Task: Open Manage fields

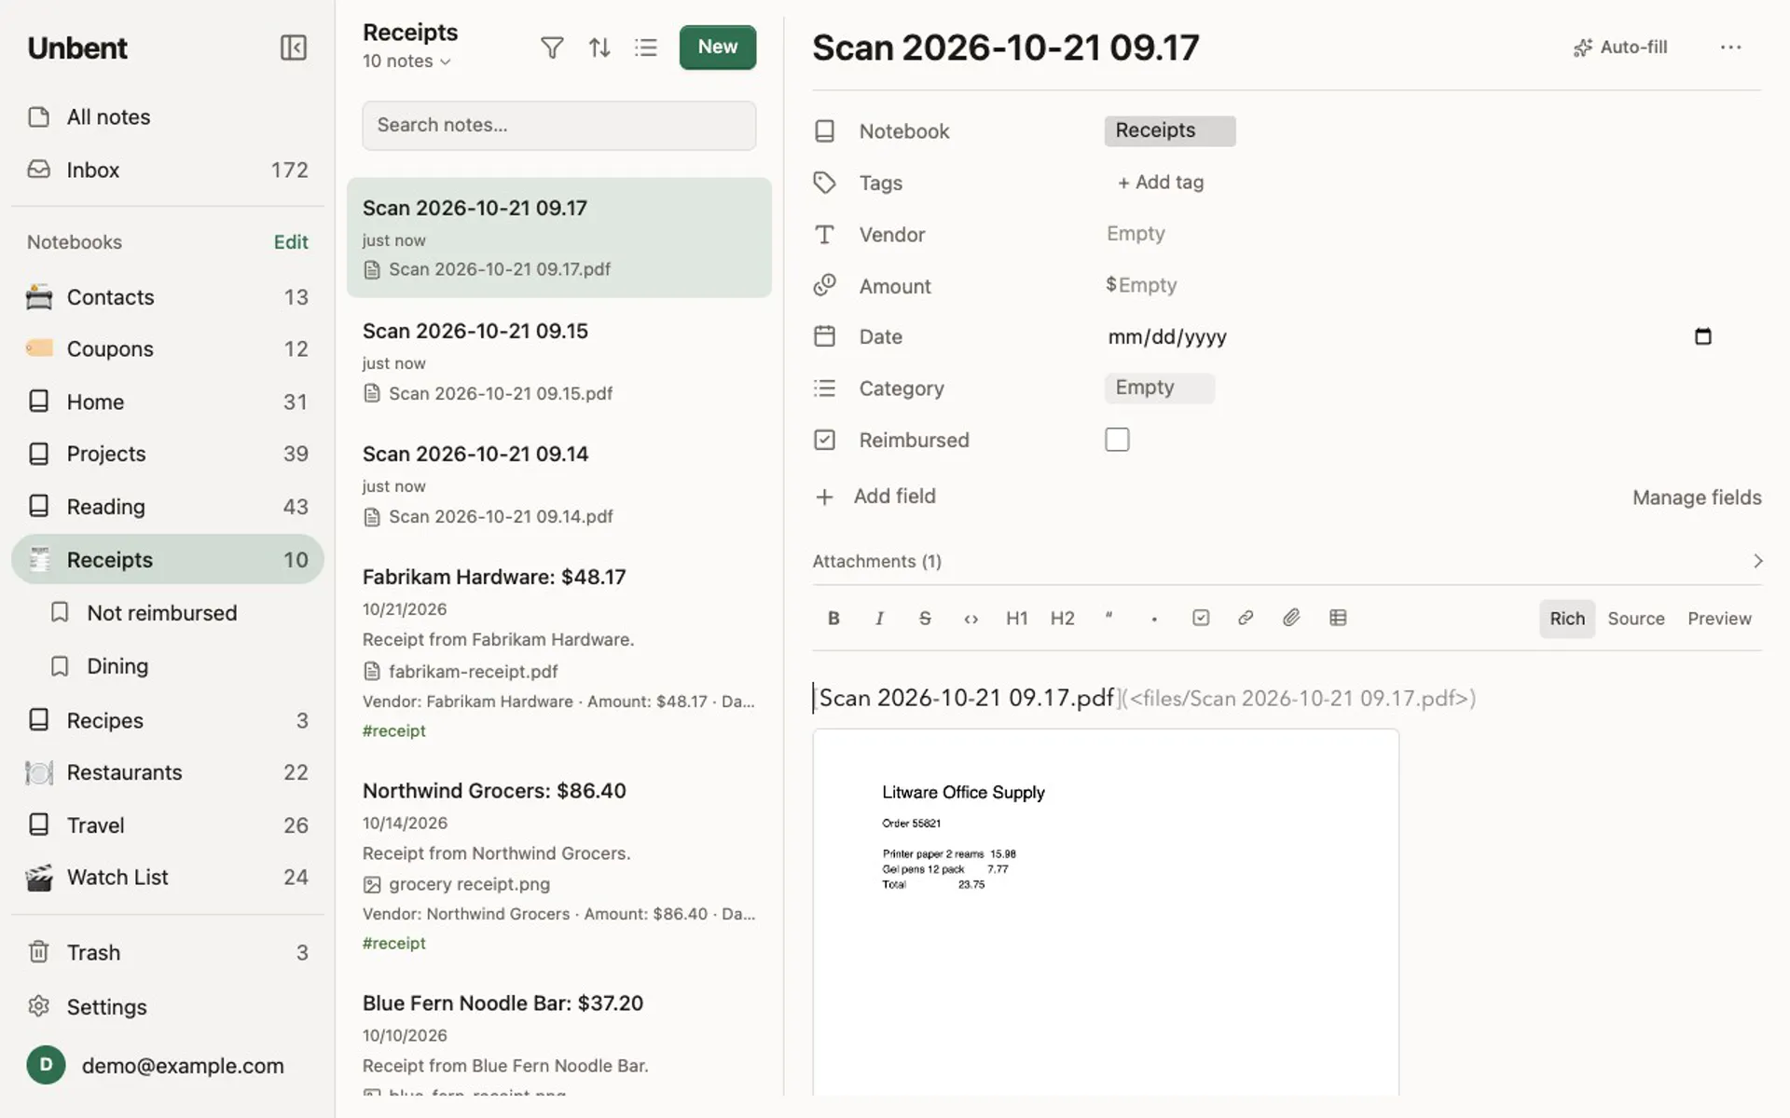Action: point(1697,498)
